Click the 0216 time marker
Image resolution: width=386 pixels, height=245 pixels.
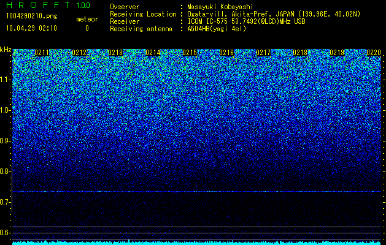click(226, 53)
